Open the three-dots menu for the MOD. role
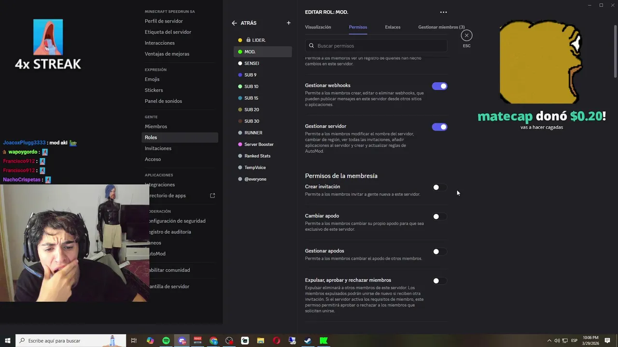 [x=443, y=12]
